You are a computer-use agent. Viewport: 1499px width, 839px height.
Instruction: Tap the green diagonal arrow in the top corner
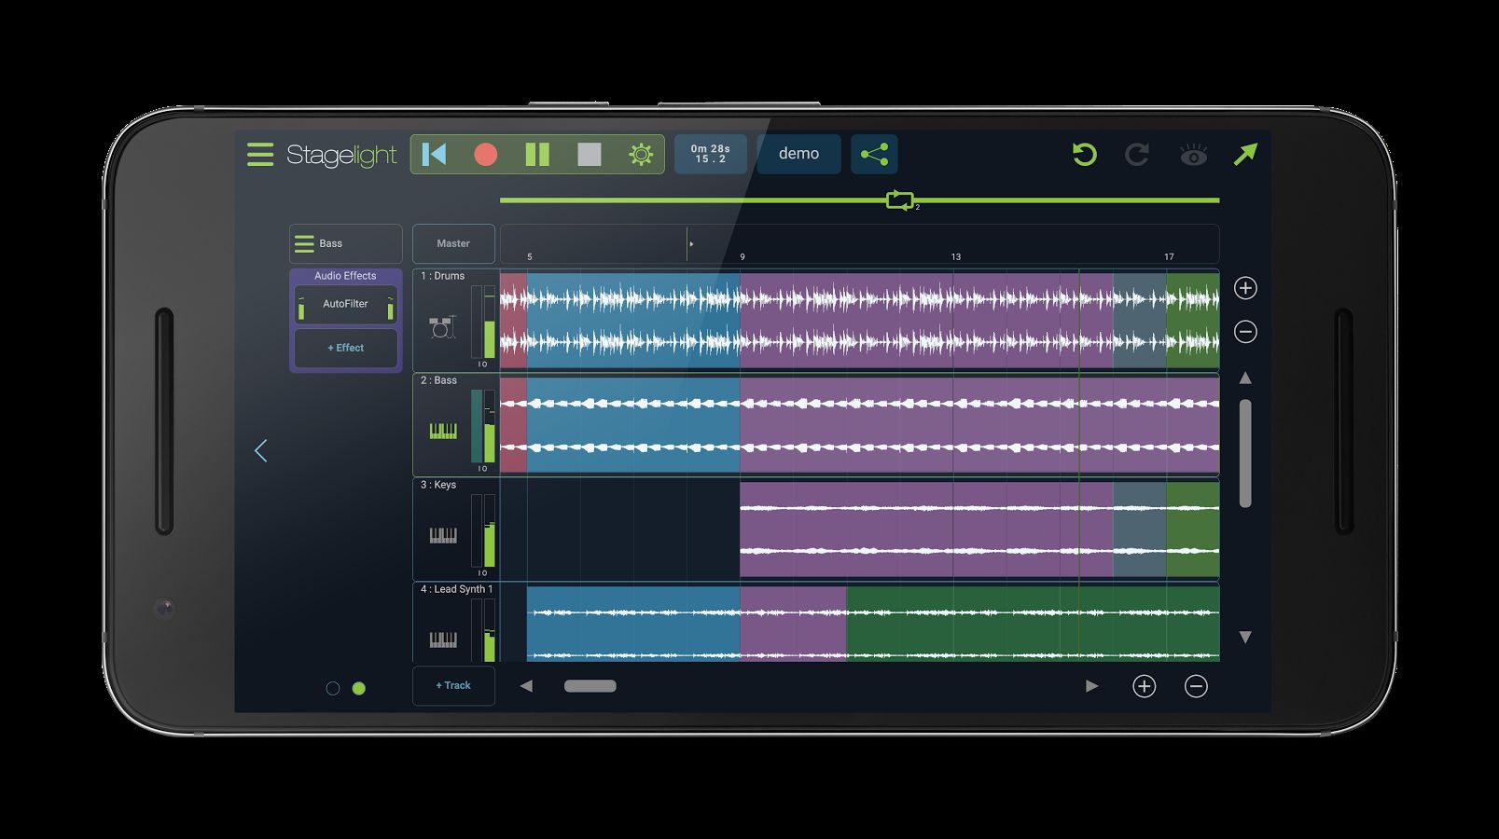tap(1245, 155)
